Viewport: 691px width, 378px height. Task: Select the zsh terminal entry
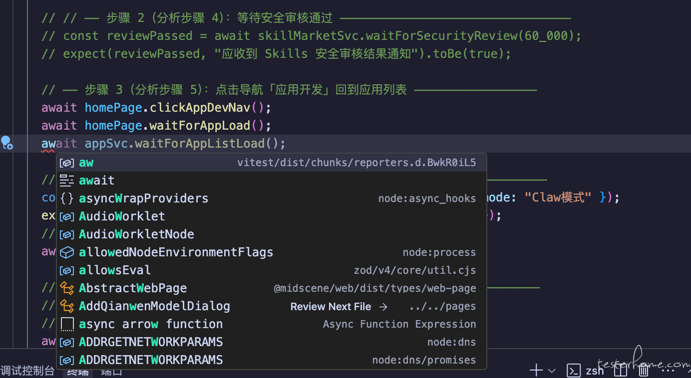(586, 371)
